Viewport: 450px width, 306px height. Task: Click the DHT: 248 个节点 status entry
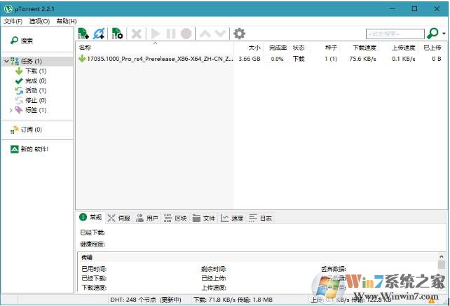click(146, 300)
